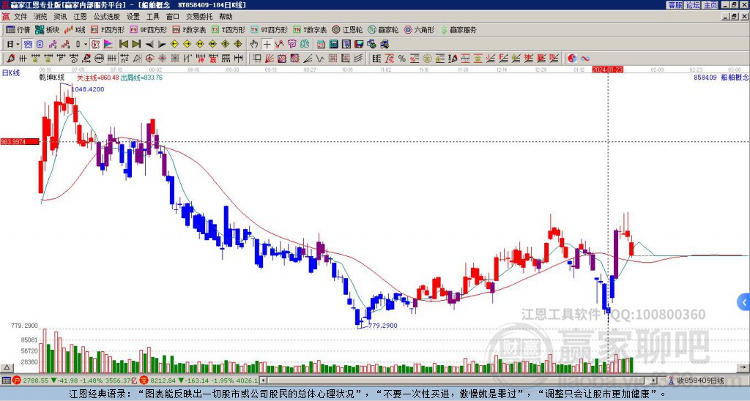Screen dimensions: 750x401
Task: Select the red pencil drawing tool
Action: pyautogui.click(x=10, y=59)
